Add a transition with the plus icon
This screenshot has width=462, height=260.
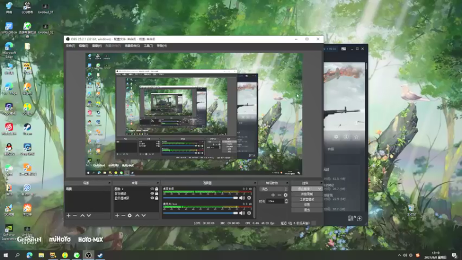tap(273, 195)
